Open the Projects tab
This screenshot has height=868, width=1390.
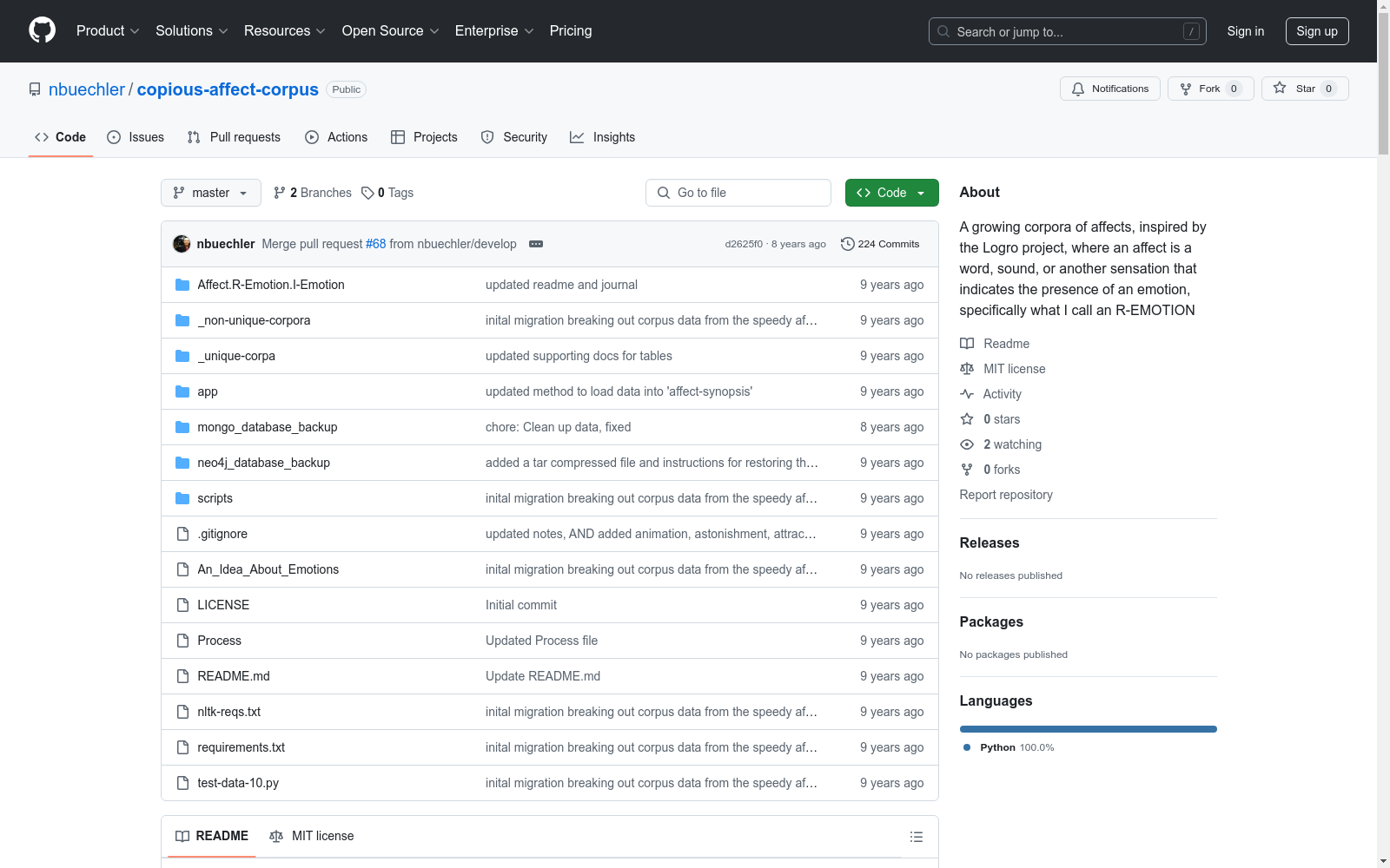[424, 137]
